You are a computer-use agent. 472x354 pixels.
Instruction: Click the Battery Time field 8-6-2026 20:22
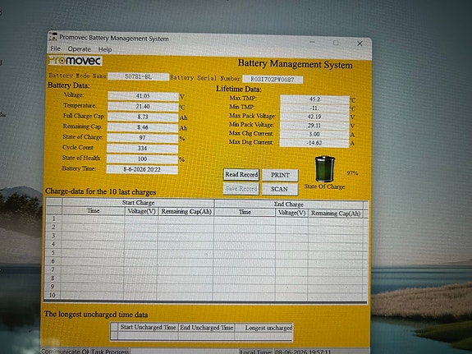point(142,169)
